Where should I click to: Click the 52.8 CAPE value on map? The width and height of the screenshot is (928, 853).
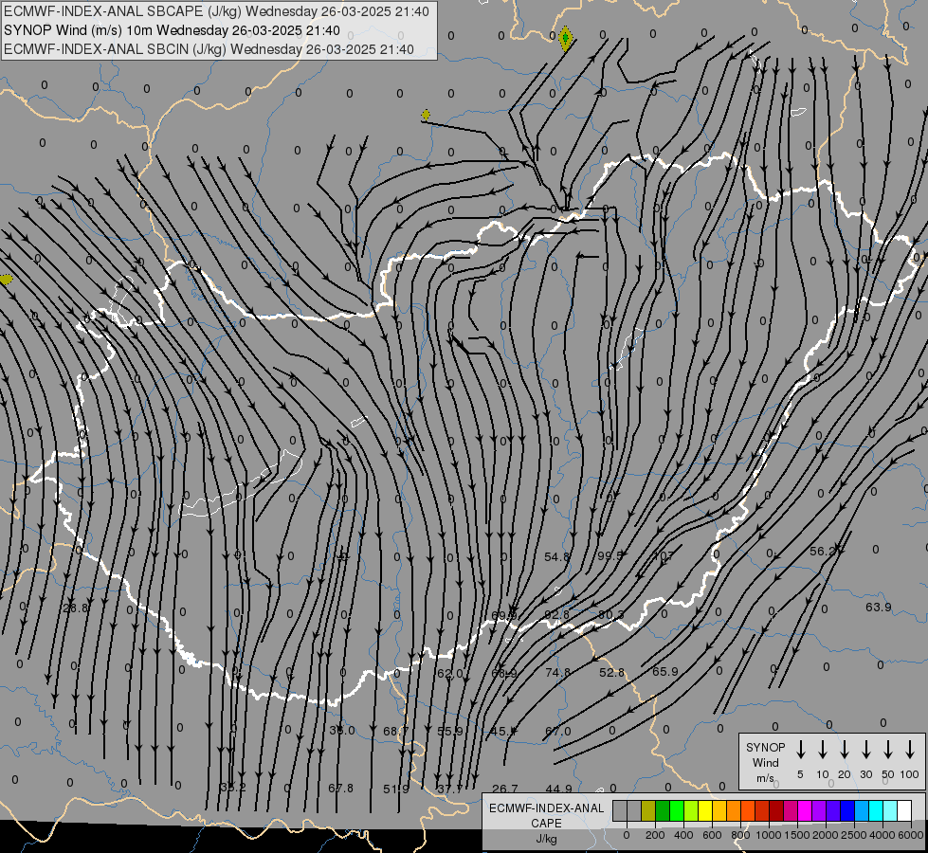pos(612,673)
